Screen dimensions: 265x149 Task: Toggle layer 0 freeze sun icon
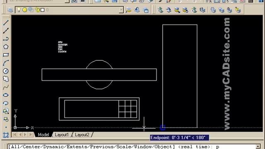pyautogui.click(x=25, y=10)
